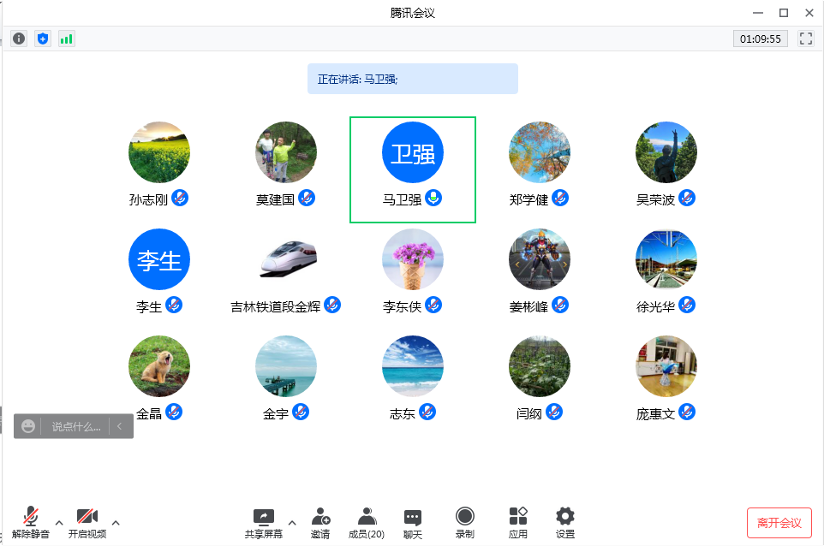Open 设置 settings
Image resolution: width=824 pixels, height=546 pixels.
click(x=564, y=522)
